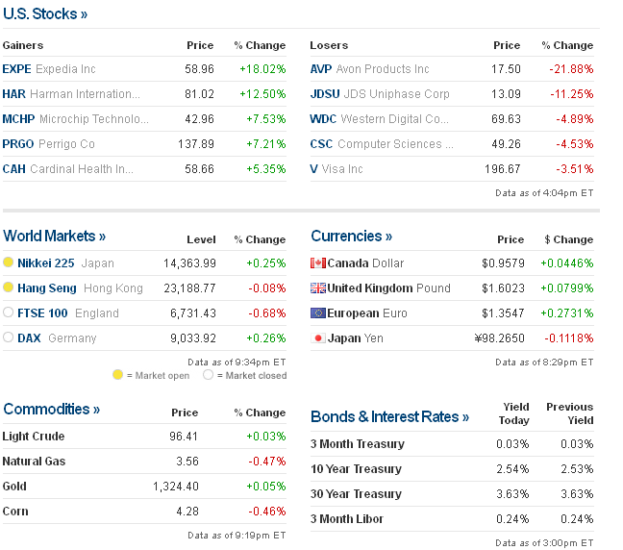The image size is (623, 550).
Task: Open the Currencies section heading
Action: pos(352,236)
